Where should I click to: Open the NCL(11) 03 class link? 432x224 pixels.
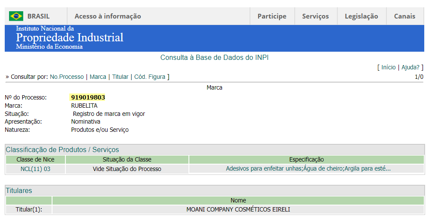click(x=35, y=169)
